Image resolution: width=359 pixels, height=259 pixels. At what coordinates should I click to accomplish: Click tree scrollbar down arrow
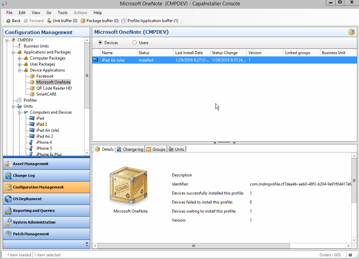(87, 153)
